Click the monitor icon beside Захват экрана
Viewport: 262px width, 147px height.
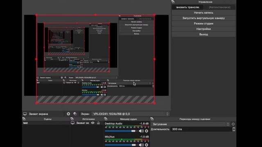pos(25,114)
